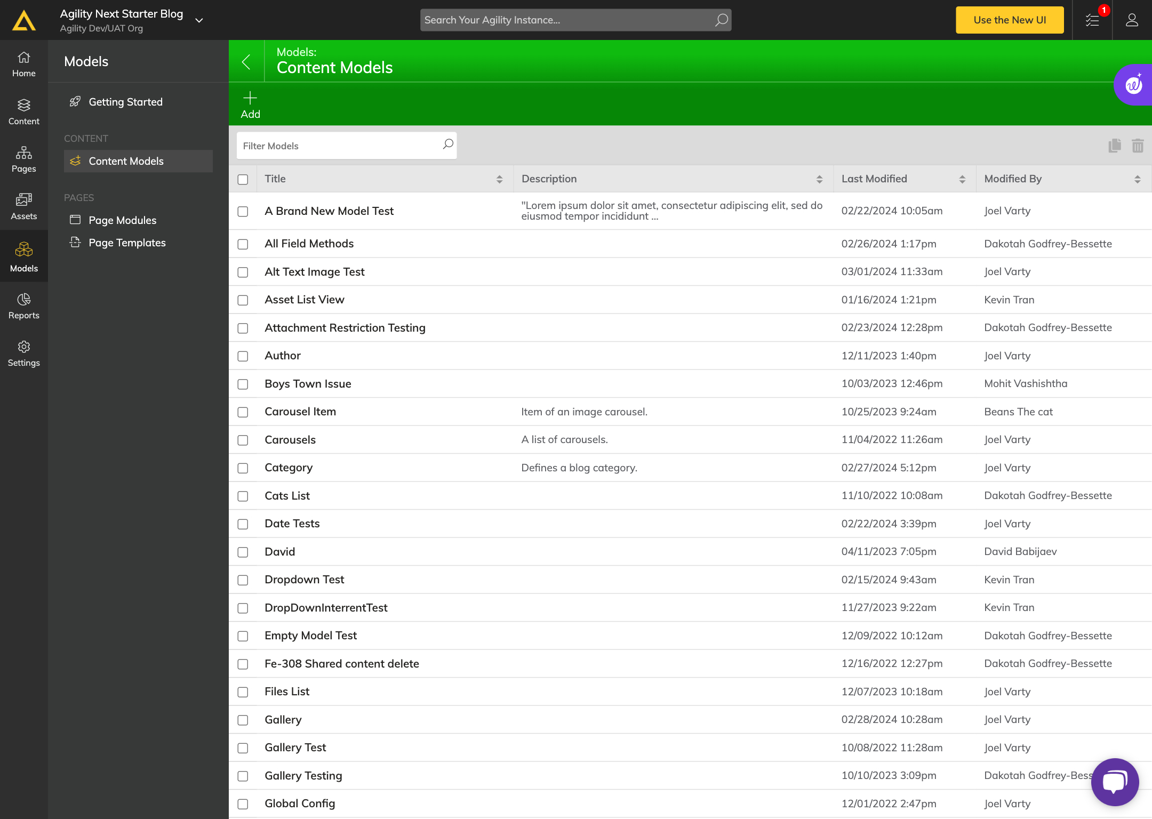Sort by the Last Modified column arrows
The width and height of the screenshot is (1152, 819).
(x=962, y=179)
